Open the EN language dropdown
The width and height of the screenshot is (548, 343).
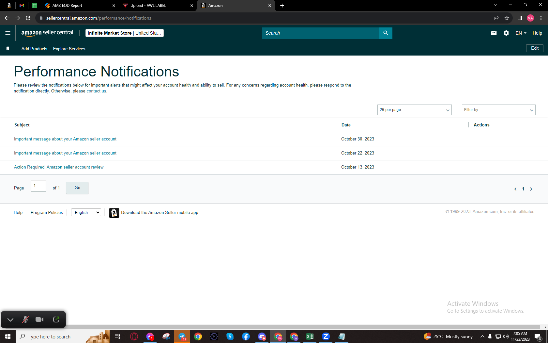click(521, 33)
